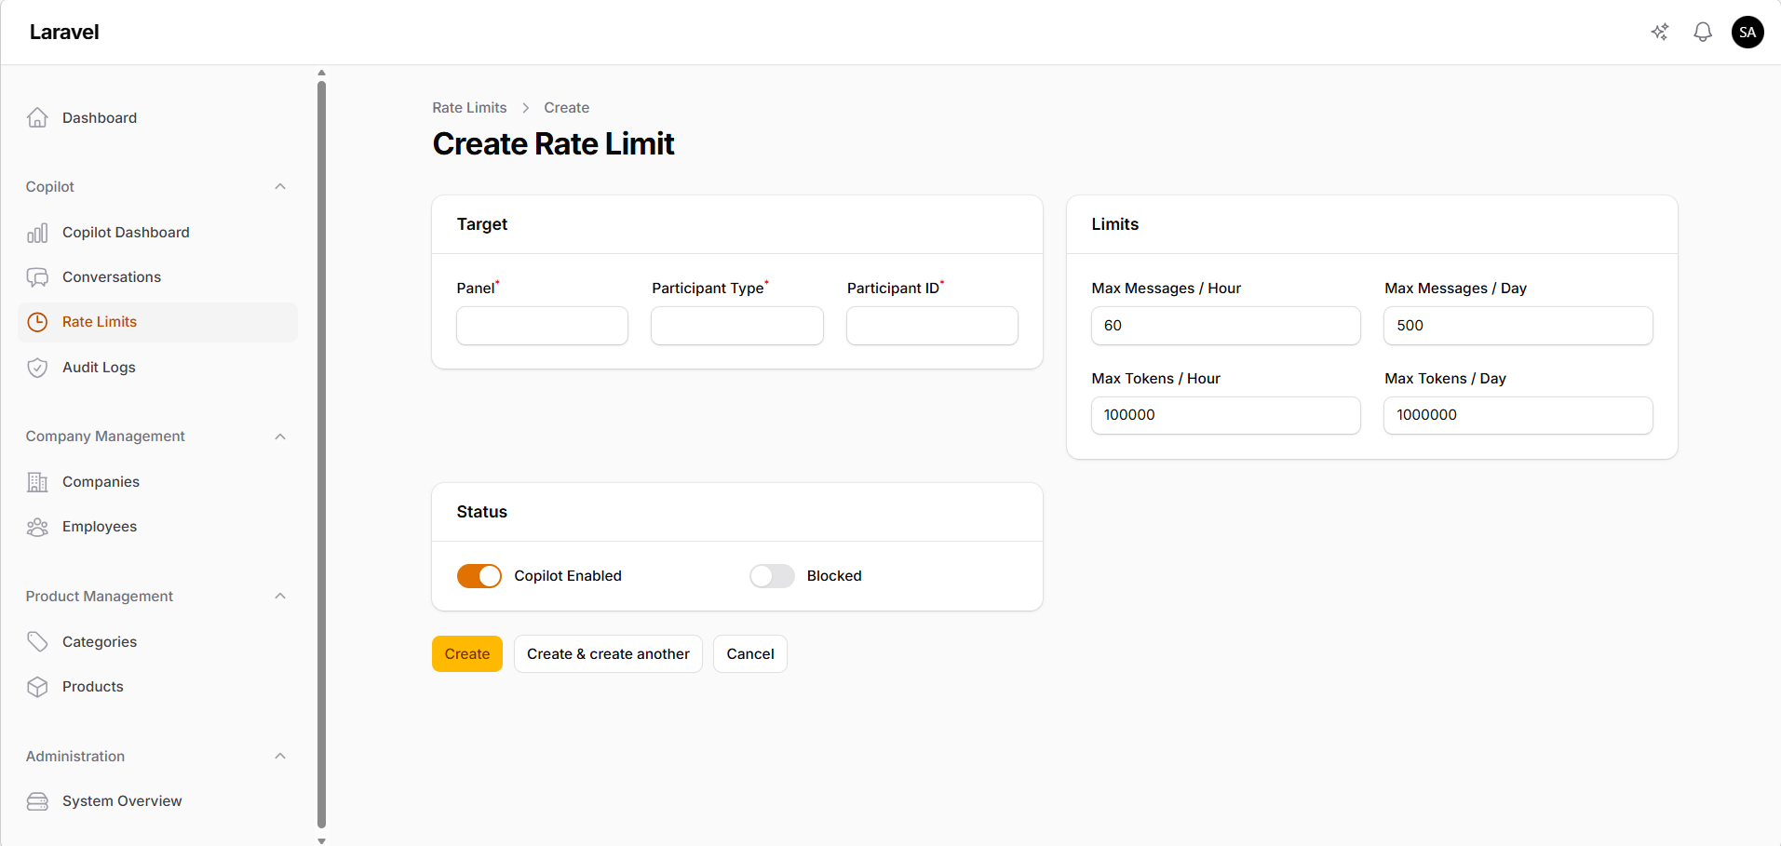Open the notifications bell

point(1703,31)
